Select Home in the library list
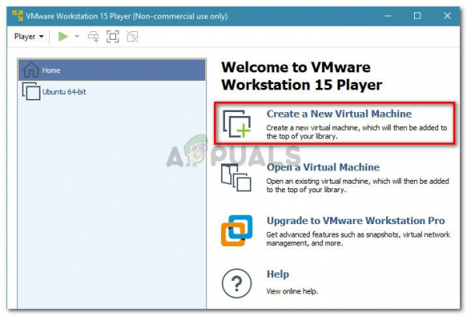467x316 pixels. tap(112, 70)
